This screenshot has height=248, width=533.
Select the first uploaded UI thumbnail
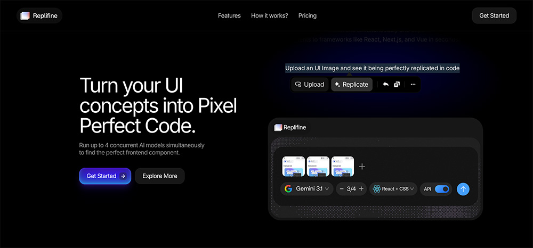click(293, 166)
